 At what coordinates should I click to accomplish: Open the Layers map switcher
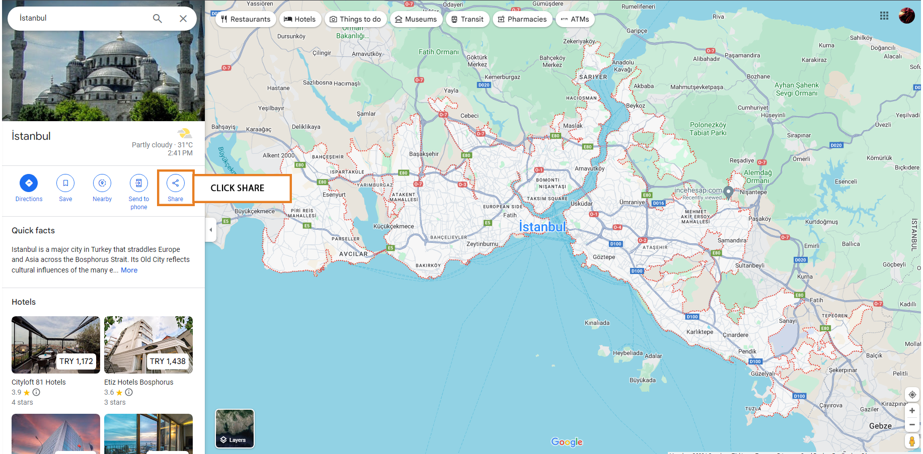coord(235,428)
